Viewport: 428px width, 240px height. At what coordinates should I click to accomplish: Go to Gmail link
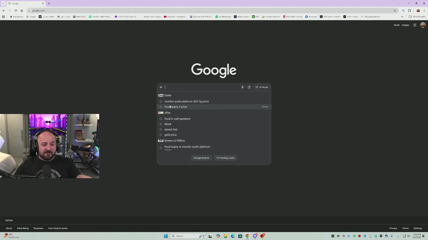(x=396, y=25)
